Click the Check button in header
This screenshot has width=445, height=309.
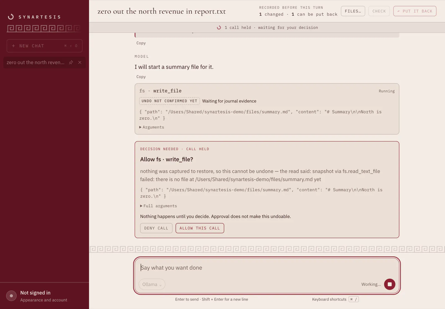(x=379, y=11)
